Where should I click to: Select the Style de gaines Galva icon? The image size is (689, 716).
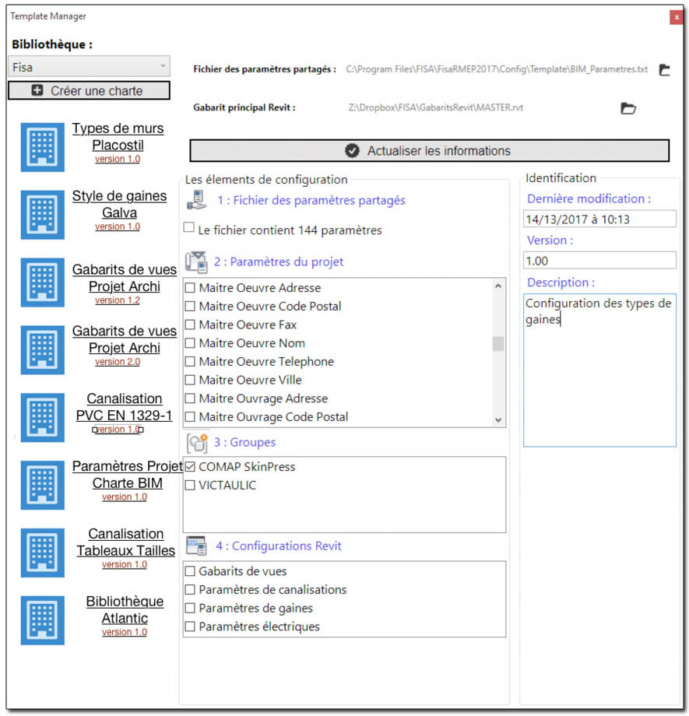click(x=43, y=212)
